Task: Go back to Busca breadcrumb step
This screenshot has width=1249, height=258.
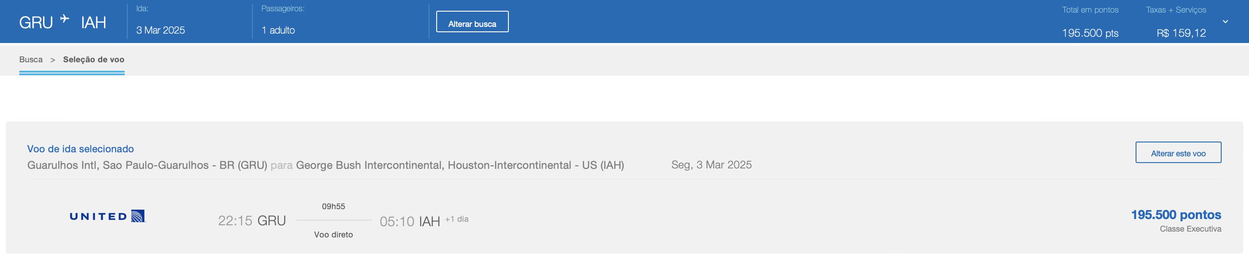Action: 31,60
